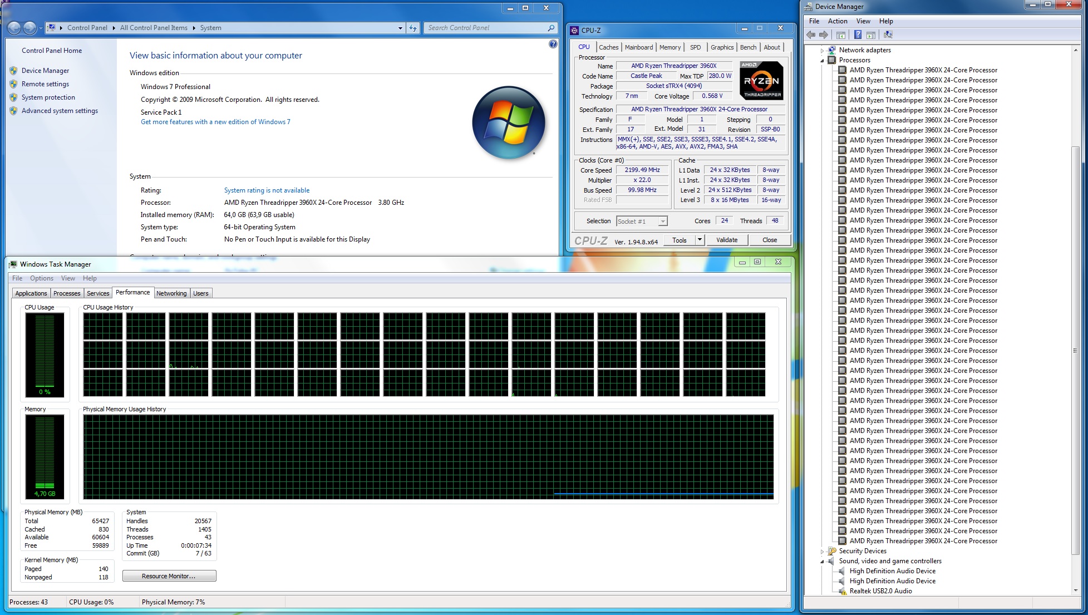Click CPU-Z title bar application icon
Viewport: 1088px width, 615px height.
[x=575, y=31]
